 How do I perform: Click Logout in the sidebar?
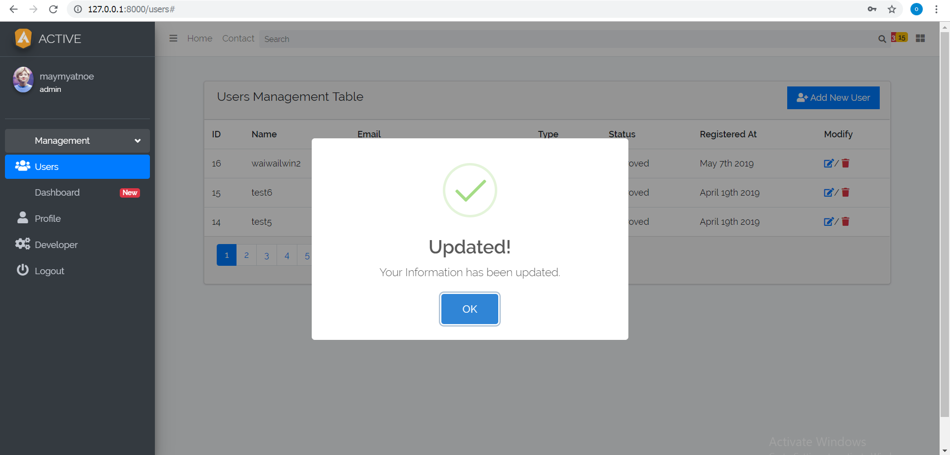point(77,271)
